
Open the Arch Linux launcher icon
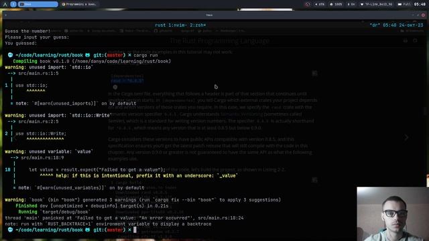coord(5,4)
